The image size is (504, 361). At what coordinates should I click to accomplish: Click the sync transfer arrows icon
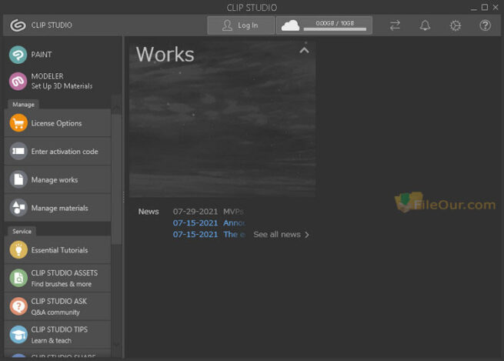pyautogui.click(x=395, y=25)
